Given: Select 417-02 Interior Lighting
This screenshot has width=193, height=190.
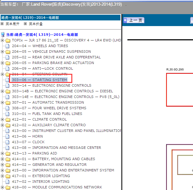Looking at the screenshot, I should 41,182.
